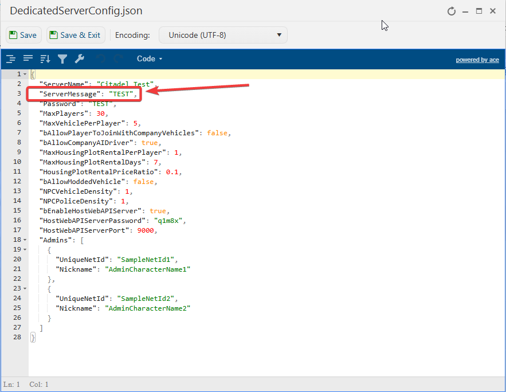The image size is (506, 392).
Task: Click the value 30 for MaxPlayers
Action: 100,113
